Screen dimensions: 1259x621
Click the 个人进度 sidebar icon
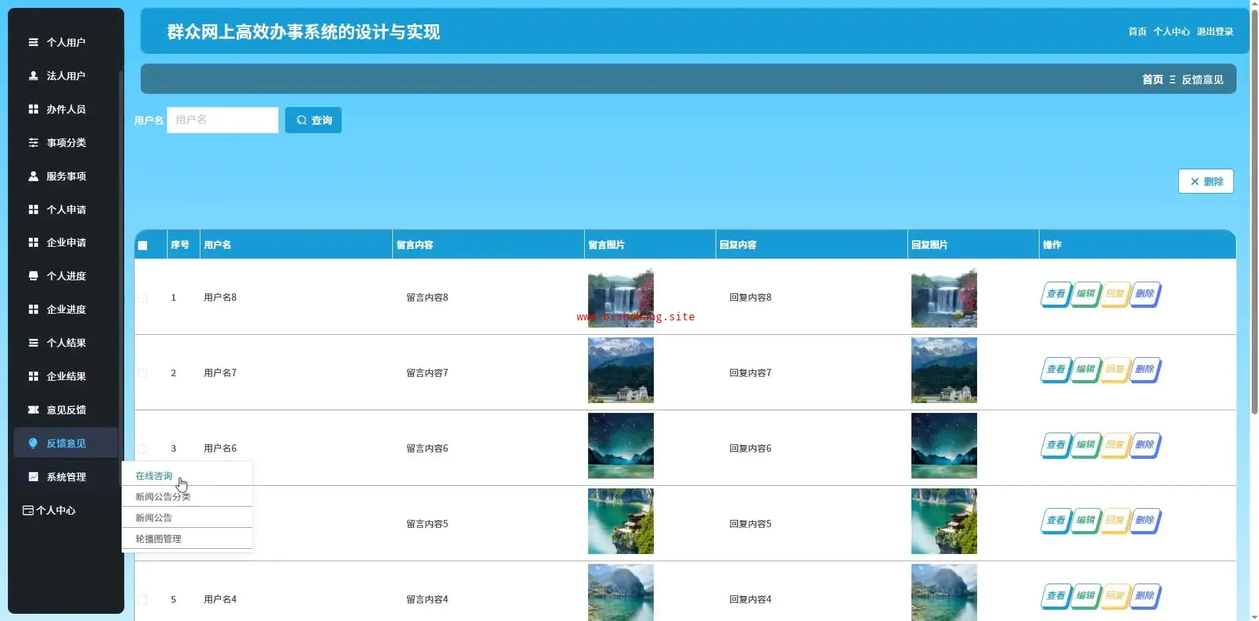pos(34,276)
